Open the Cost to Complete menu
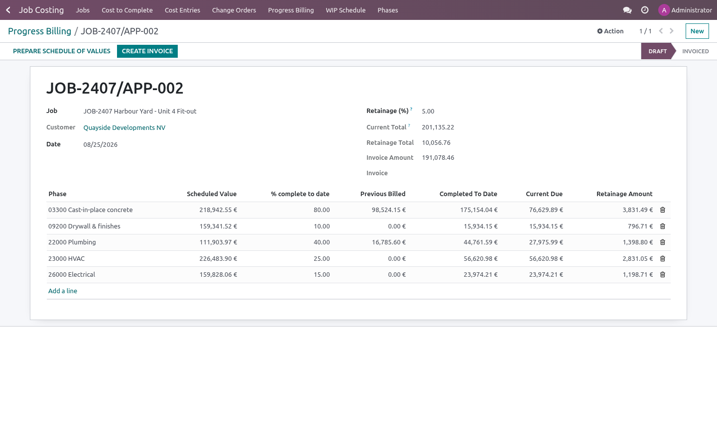 (127, 10)
